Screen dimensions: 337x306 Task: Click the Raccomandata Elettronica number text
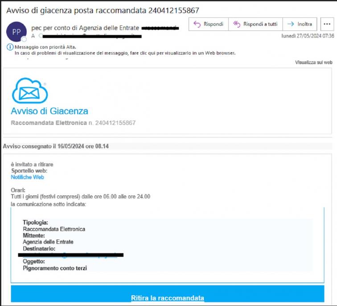click(73, 123)
